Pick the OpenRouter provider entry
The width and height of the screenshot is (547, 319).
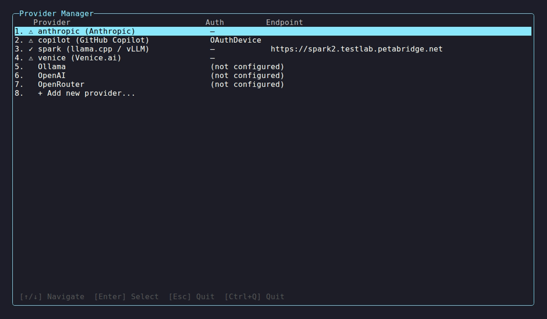(x=273, y=84)
